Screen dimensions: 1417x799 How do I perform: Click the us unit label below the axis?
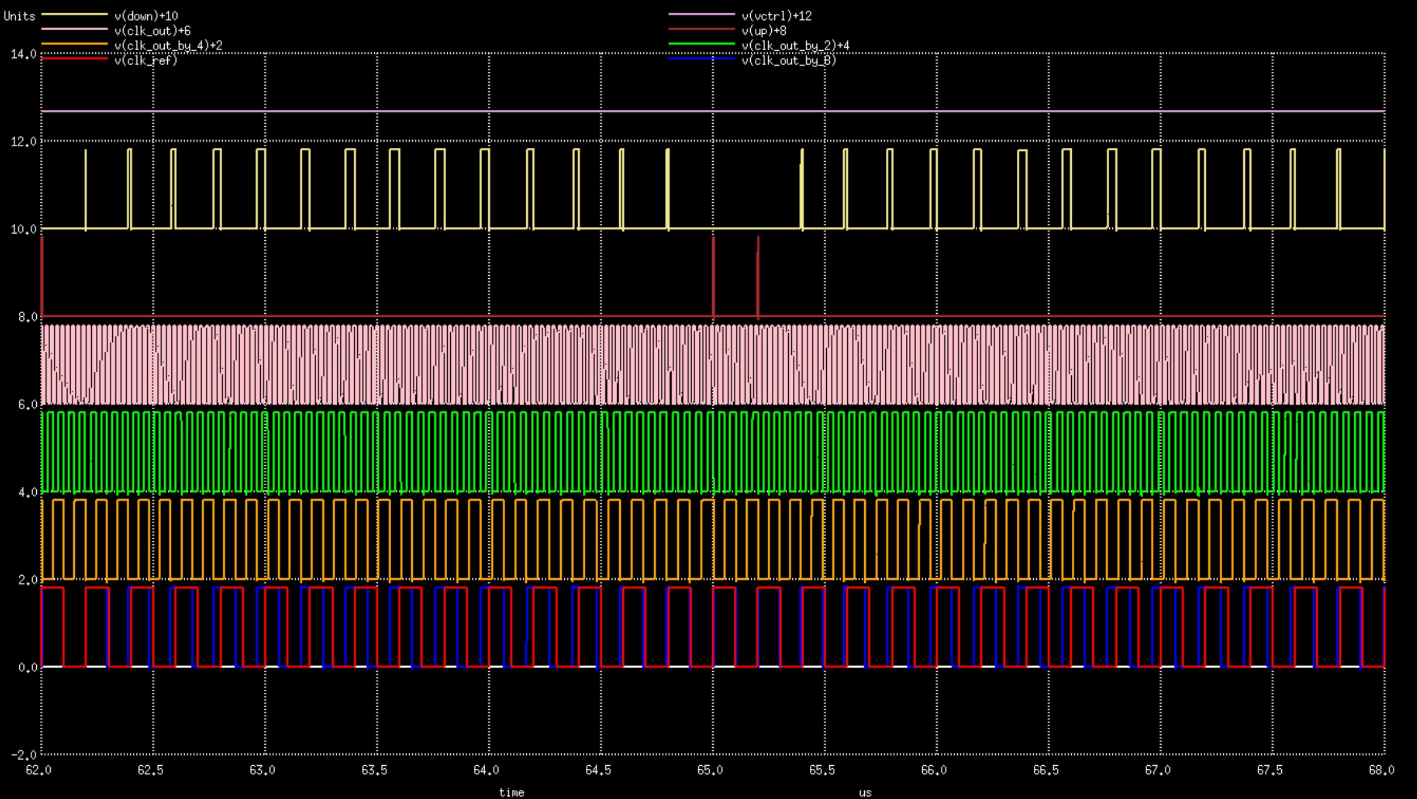point(865,792)
